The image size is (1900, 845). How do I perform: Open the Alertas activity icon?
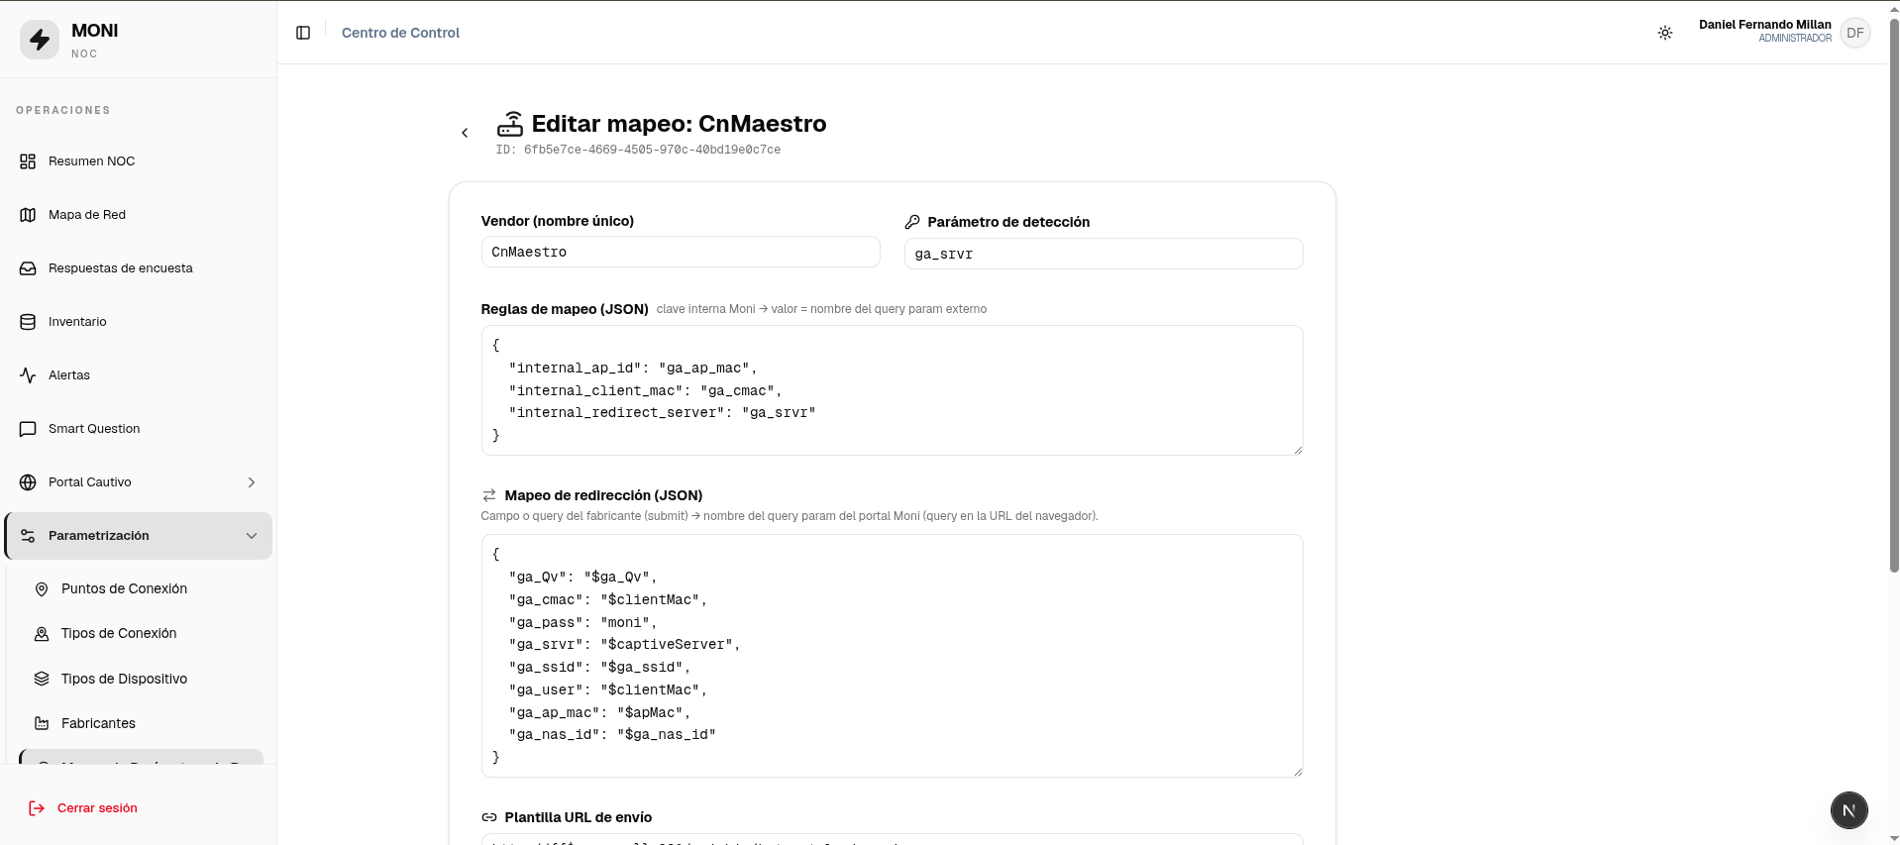[28, 375]
